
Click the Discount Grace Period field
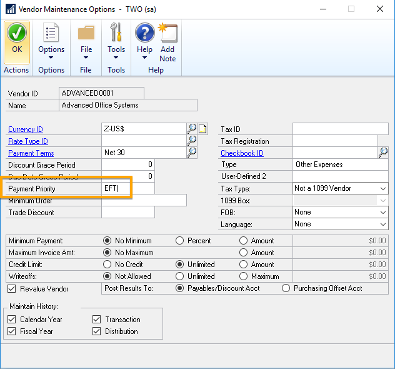pyautogui.click(x=128, y=164)
